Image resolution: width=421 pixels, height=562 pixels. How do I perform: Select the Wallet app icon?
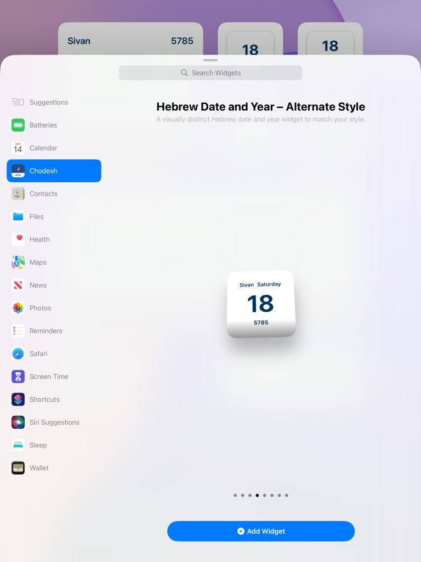[18, 468]
